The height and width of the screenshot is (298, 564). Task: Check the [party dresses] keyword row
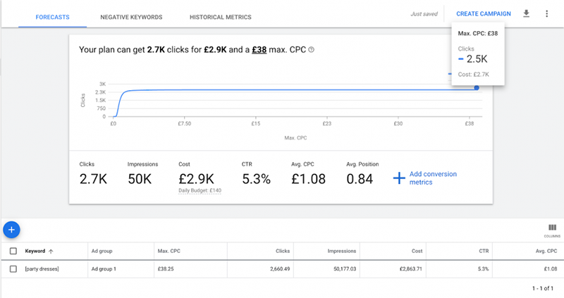tap(13, 269)
